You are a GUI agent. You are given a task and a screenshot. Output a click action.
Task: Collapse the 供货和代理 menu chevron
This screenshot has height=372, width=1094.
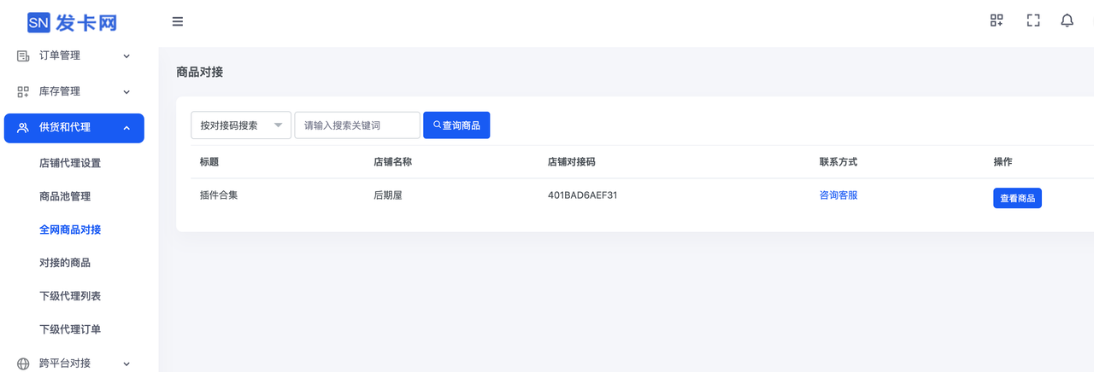tap(126, 128)
